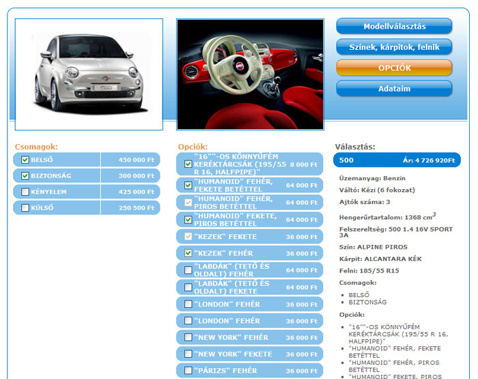
Task: Check "LABDÁK" (tető és oldalt) FEHÉR
Action: pyautogui.click(x=188, y=270)
